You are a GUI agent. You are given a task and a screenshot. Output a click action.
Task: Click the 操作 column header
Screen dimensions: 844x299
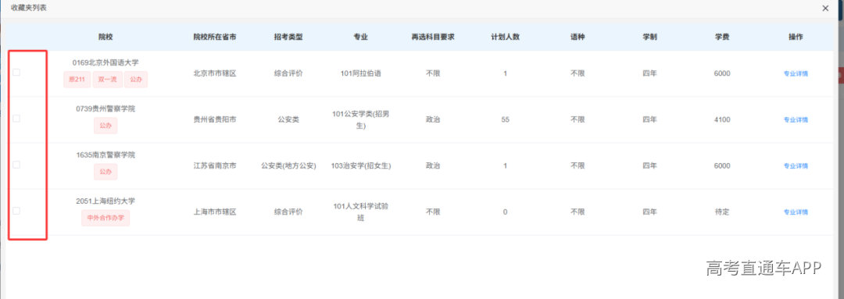(796, 37)
